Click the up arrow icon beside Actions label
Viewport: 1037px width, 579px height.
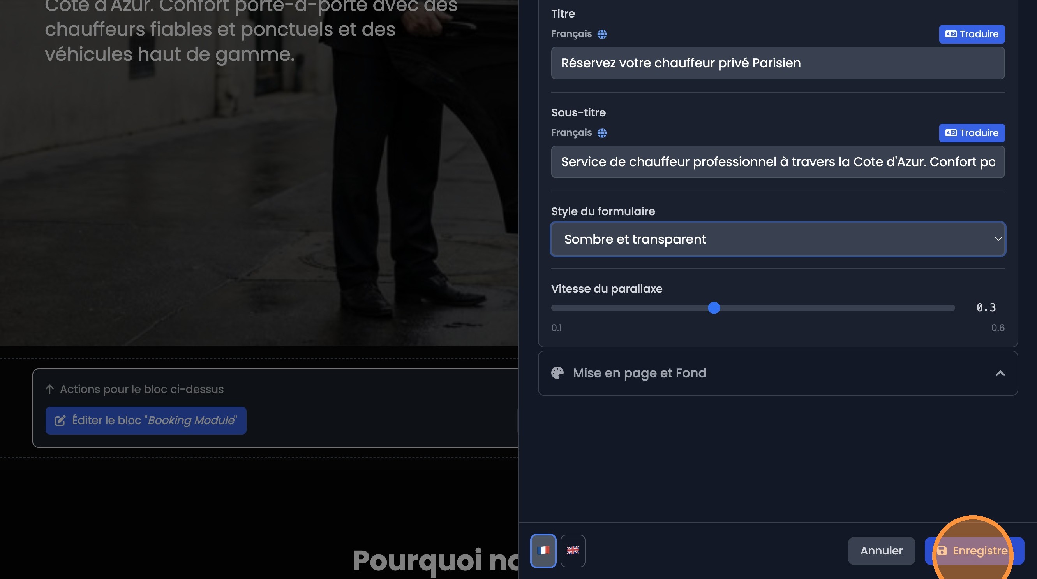click(49, 389)
